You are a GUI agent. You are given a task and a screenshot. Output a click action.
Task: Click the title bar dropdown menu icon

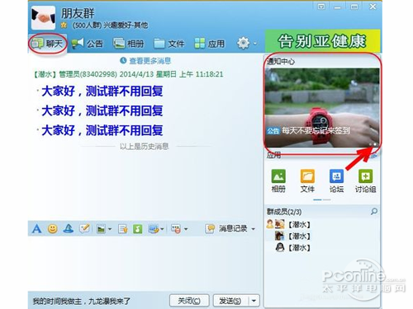pos(321,7)
